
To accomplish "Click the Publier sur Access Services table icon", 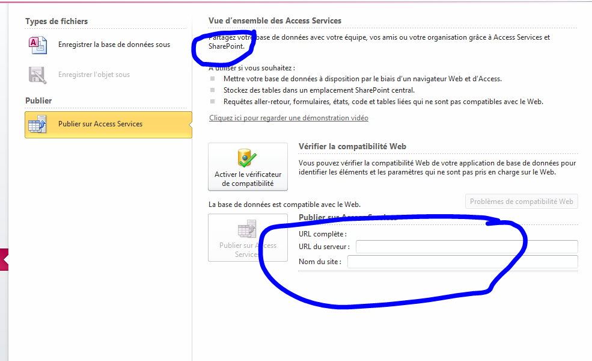I will (37, 124).
